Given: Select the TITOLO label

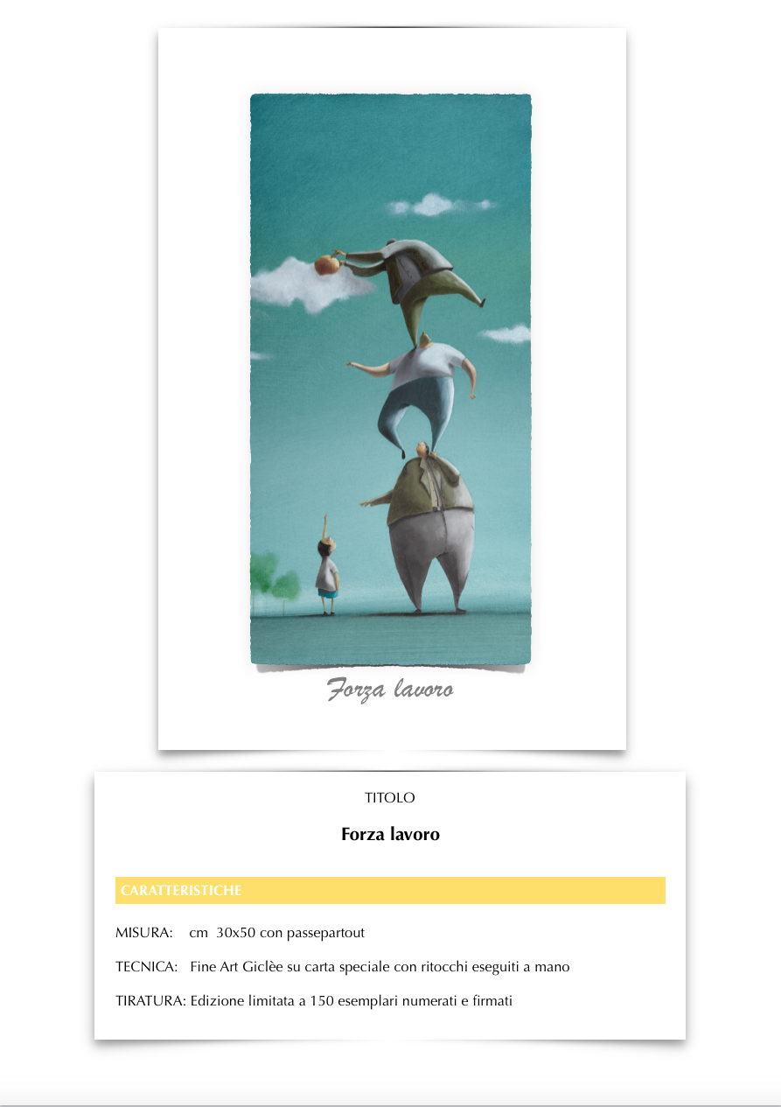Looking at the screenshot, I should pyautogui.click(x=390, y=798).
